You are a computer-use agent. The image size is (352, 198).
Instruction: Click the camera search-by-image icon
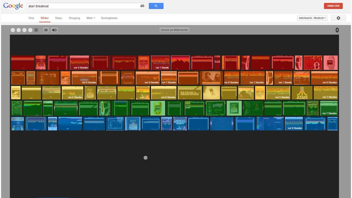(142, 6)
